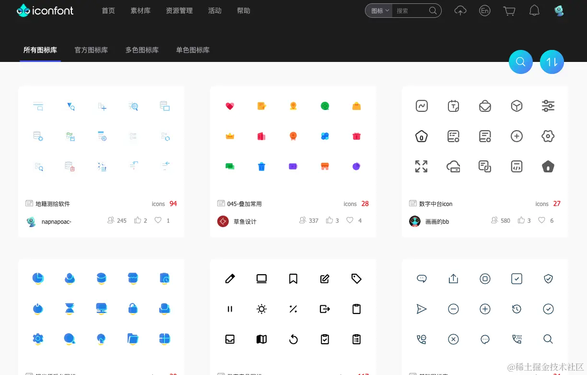The width and height of the screenshot is (587, 375).
Task: Select the yellow crown icon in 045-叠加常用
Action: point(230,136)
